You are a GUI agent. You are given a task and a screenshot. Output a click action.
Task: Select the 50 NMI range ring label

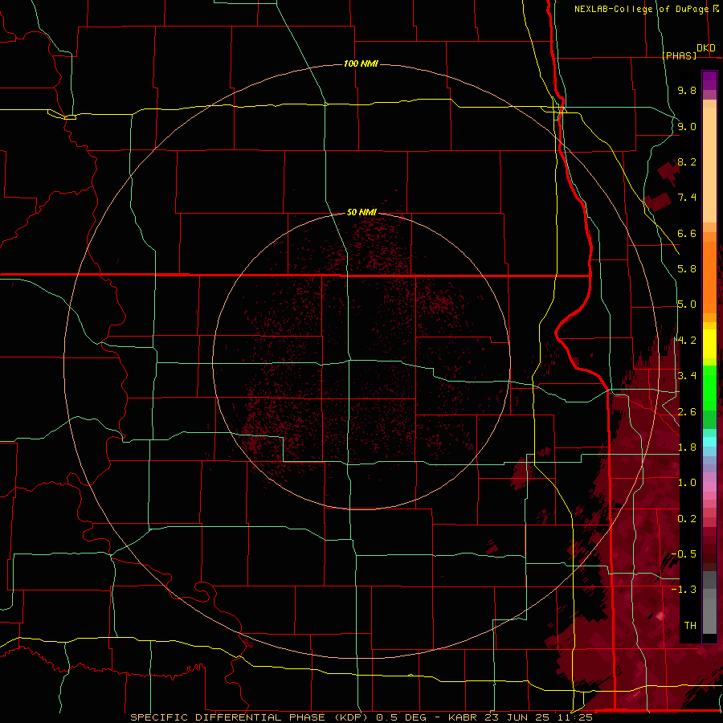coord(361,212)
